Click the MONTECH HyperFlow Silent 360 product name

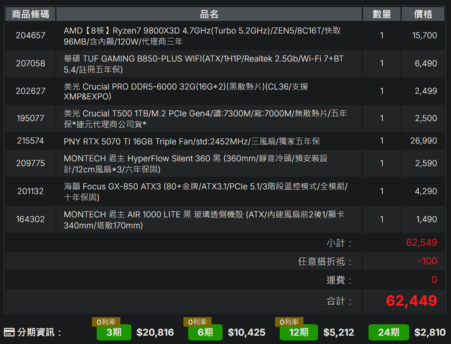point(195,164)
